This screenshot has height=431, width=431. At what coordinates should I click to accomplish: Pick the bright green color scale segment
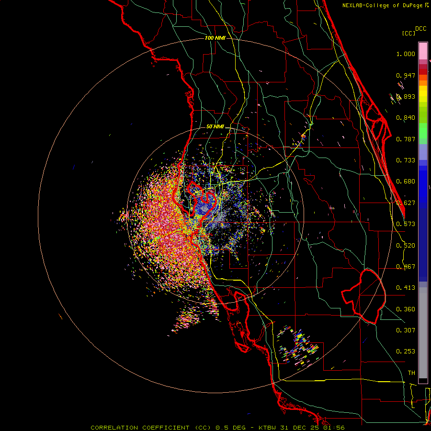pos(423,131)
